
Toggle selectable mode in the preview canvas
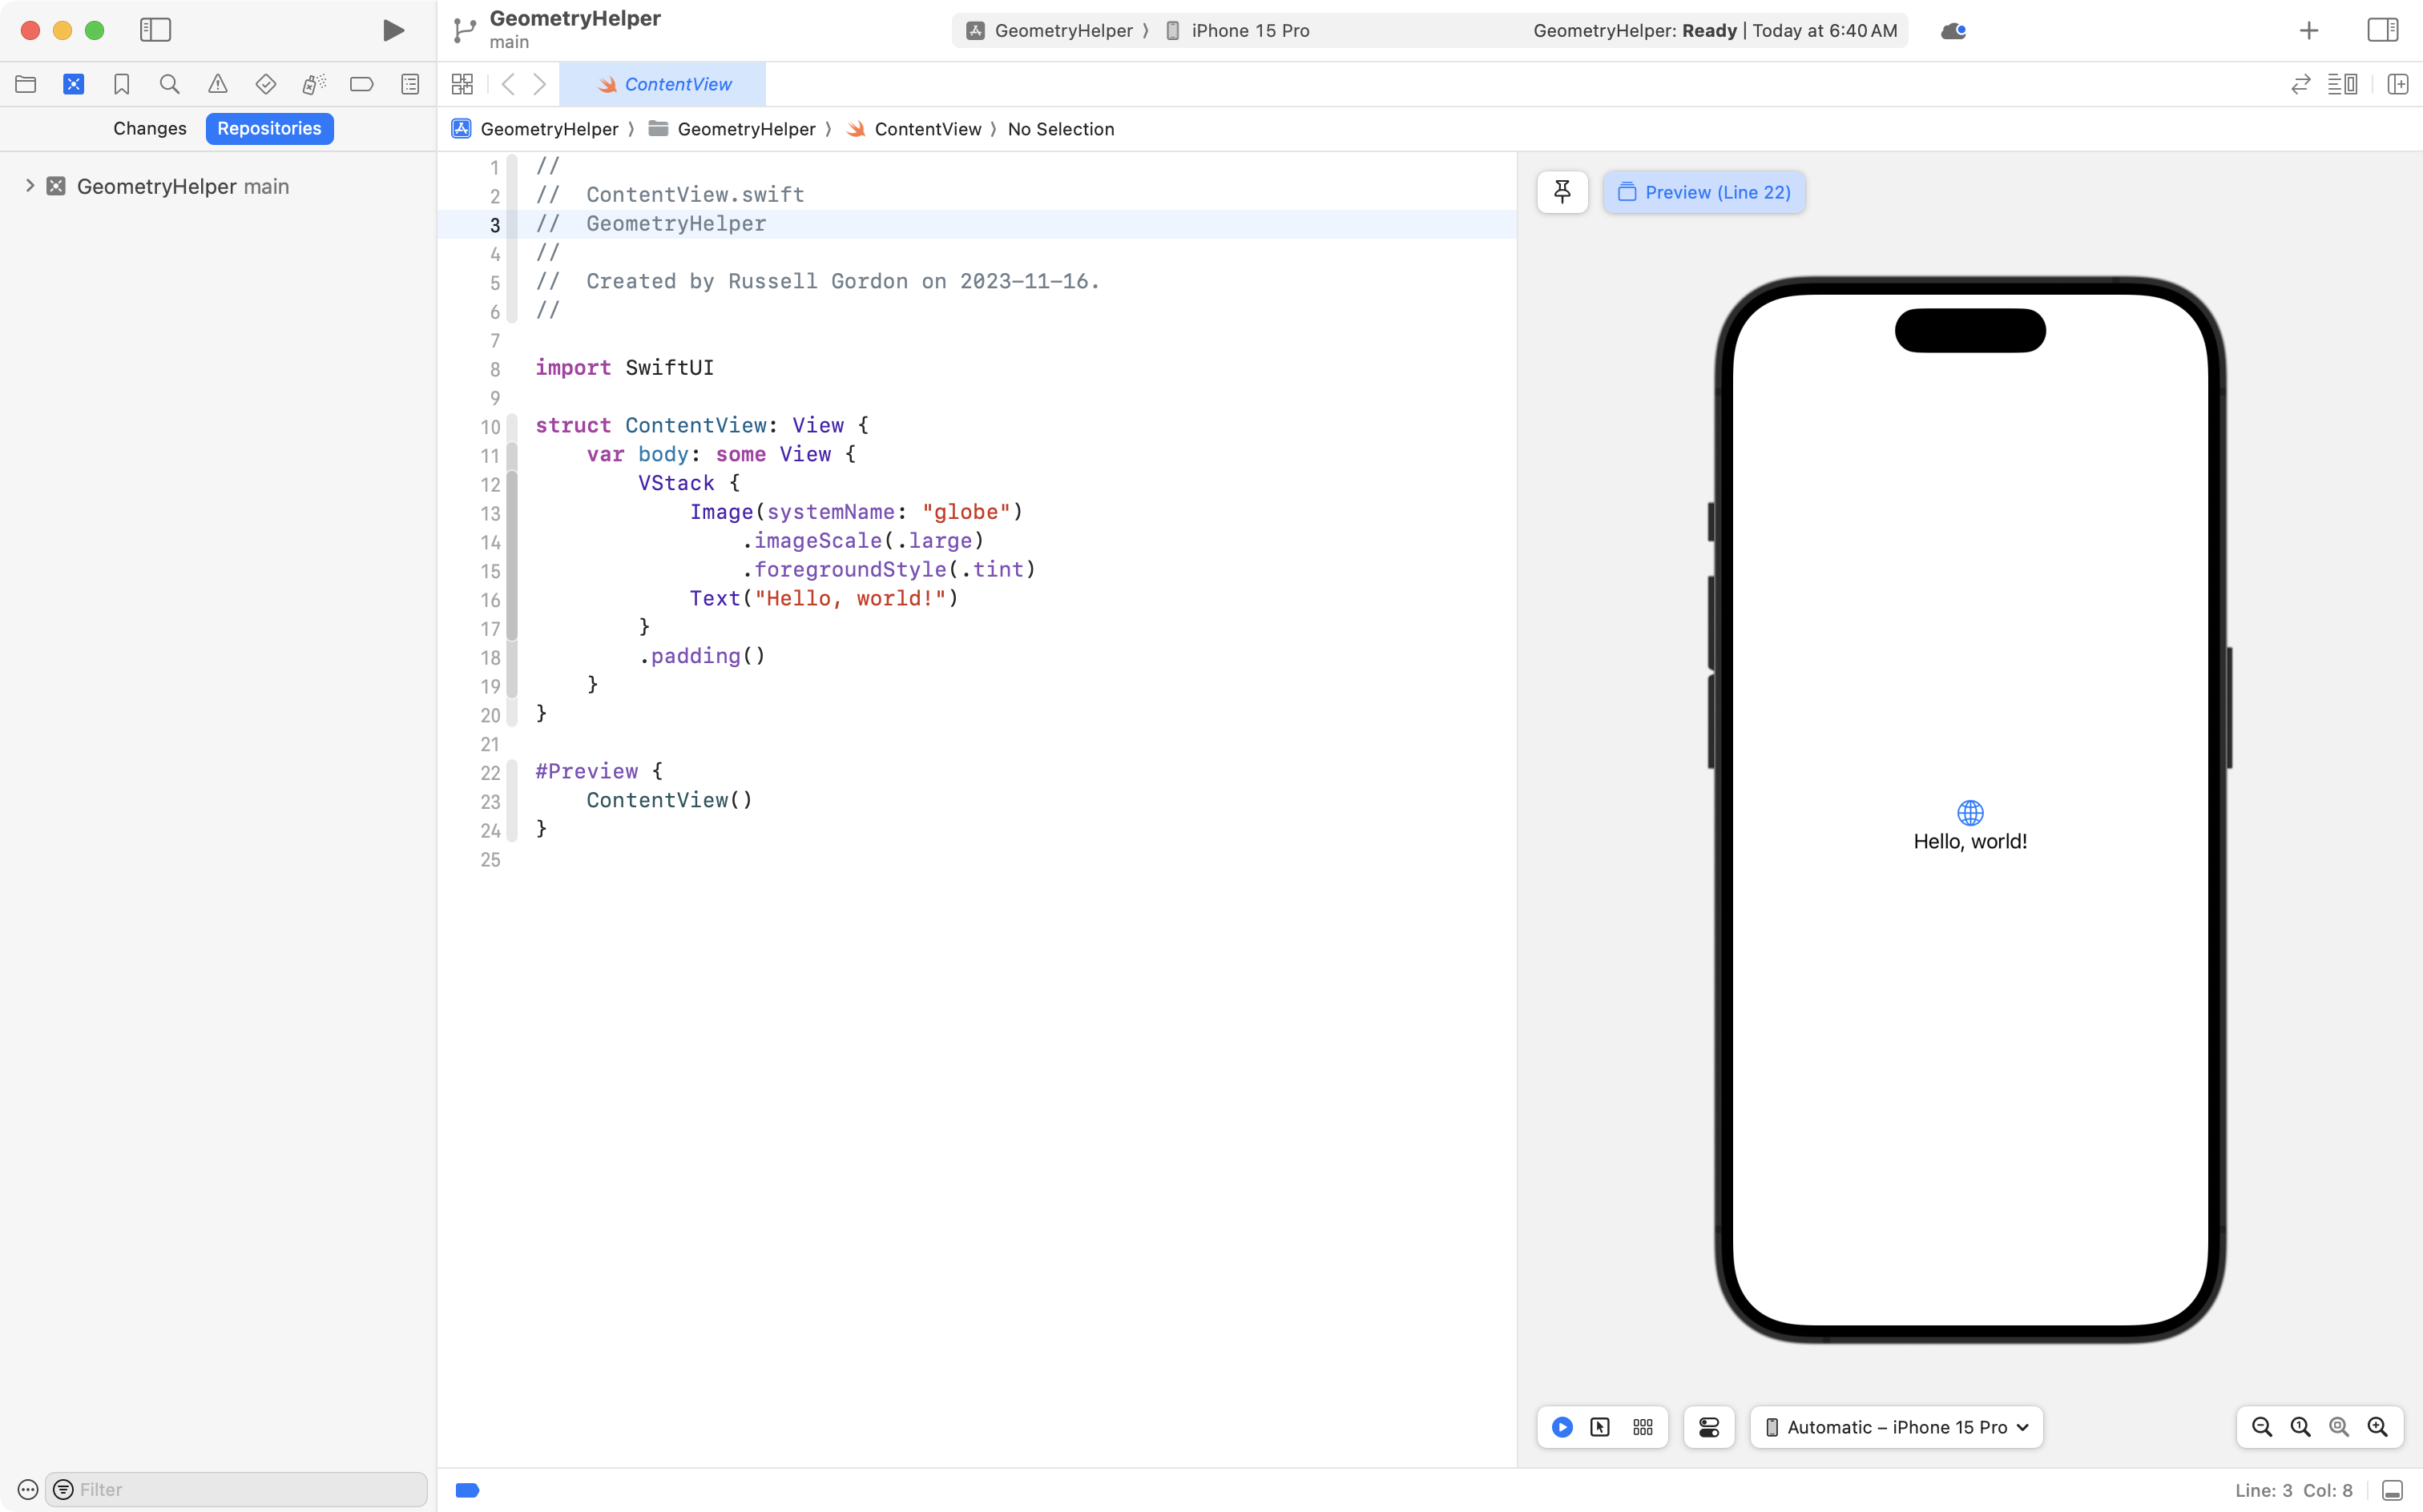pos(1601,1427)
